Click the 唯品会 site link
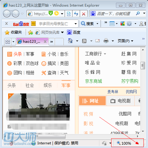Viewport: 148px width, 148px height. click(x=92, y=63)
